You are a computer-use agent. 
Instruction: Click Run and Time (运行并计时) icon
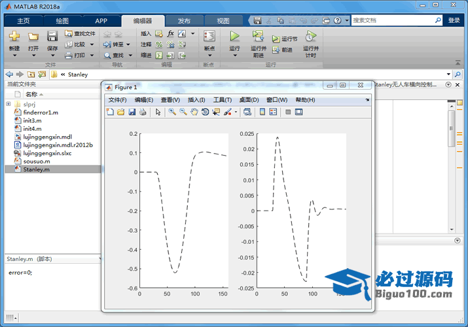tap(311, 36)
